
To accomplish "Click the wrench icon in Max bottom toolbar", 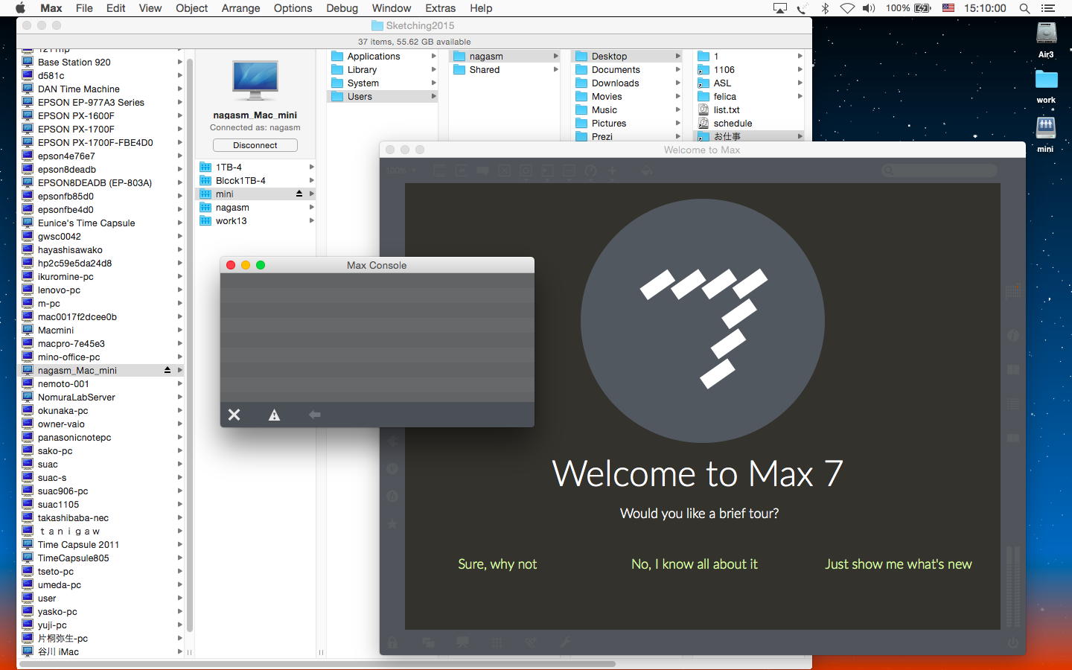I will point(565,642).
